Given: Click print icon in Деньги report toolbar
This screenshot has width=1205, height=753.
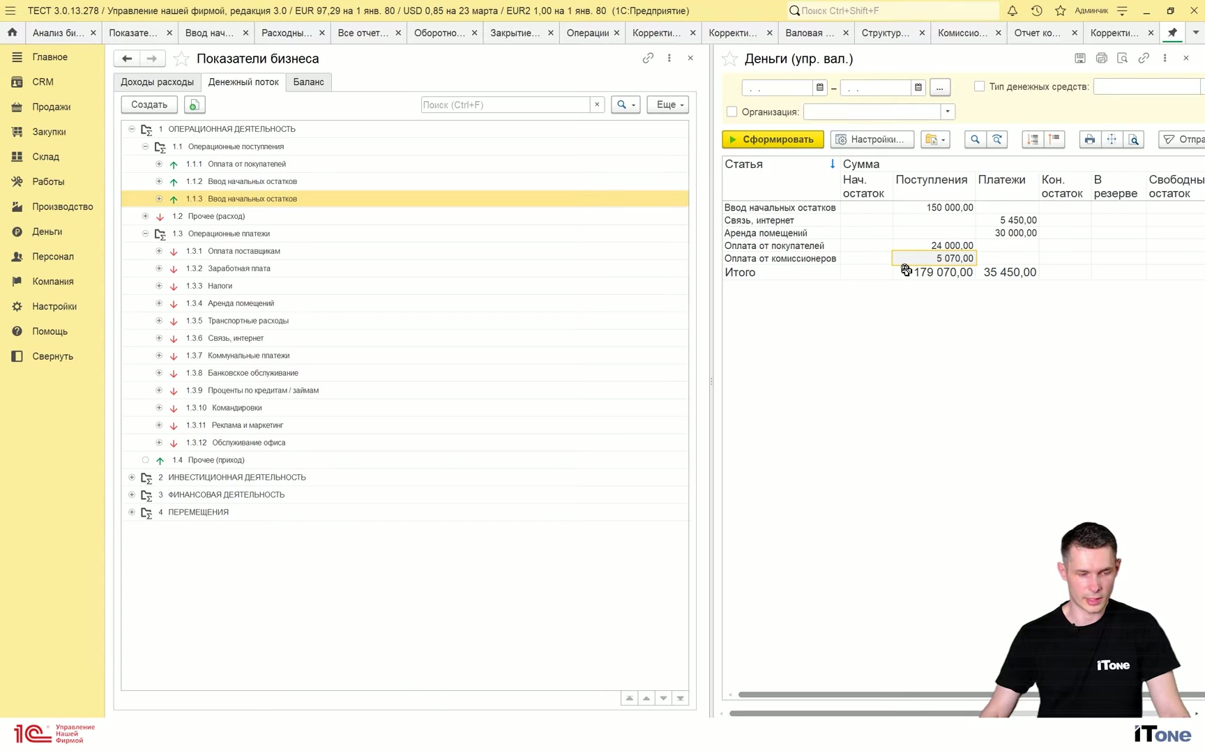Looking at the screenshot, I should (x=1089, y=139).
